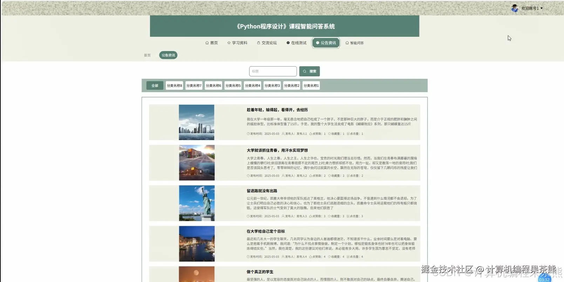564x282 pixels.
Task: Open the 学习资料 navigation tab
Action: (237, 43)
